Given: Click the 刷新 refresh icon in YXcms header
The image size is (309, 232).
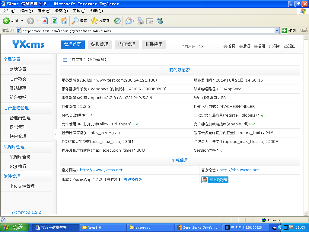Looking at the screenshot, I should click(271, 46).
